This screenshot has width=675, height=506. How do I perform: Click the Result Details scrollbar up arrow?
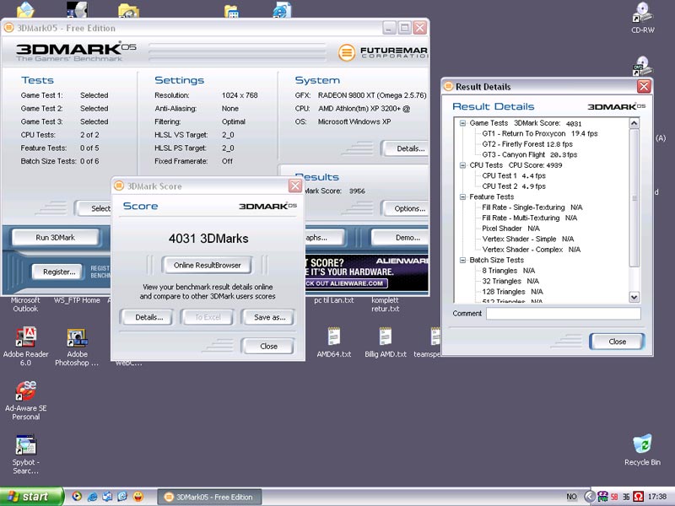pyautogui.click(x=634, y=123)
